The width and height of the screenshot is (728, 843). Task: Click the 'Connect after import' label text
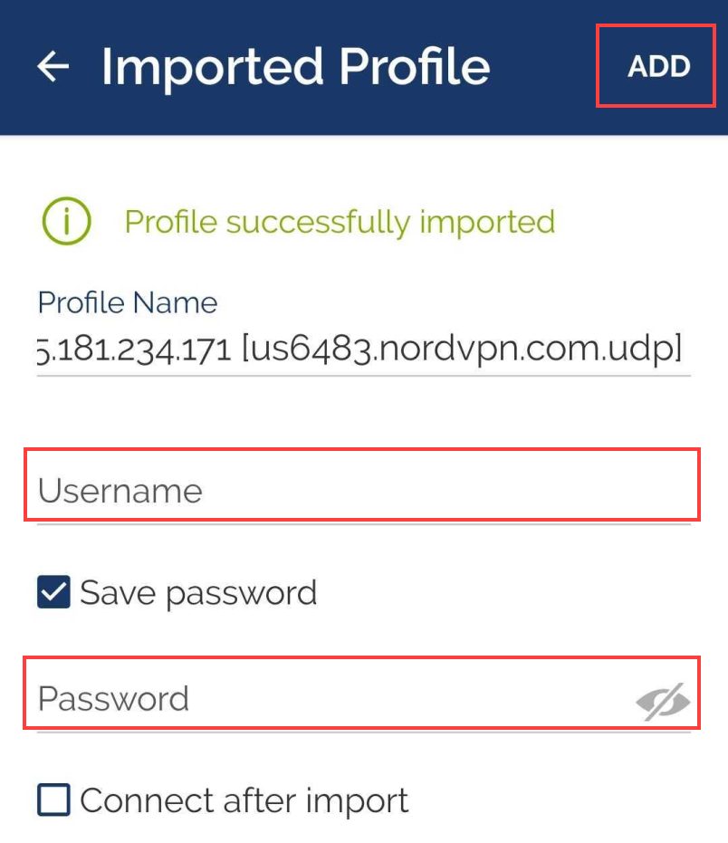244,800
